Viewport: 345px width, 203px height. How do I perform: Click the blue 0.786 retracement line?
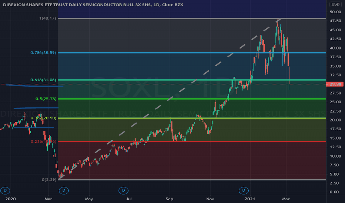pyautogui.click(x=192, y=53)
